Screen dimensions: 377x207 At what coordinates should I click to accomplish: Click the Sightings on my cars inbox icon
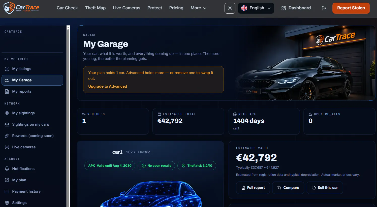7,124
